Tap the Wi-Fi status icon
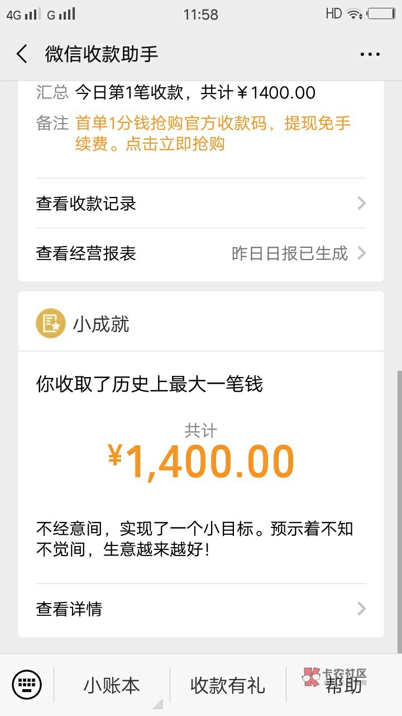The width and height of the screenshot is (402, 716). (354, 14)
